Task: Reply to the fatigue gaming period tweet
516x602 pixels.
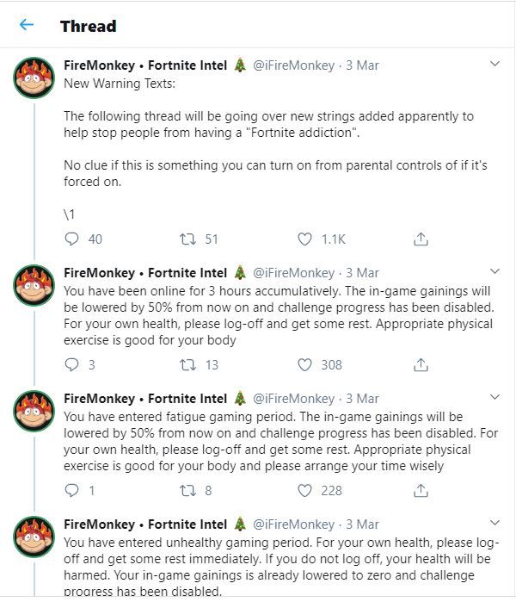Action: [x=71, y=490]
